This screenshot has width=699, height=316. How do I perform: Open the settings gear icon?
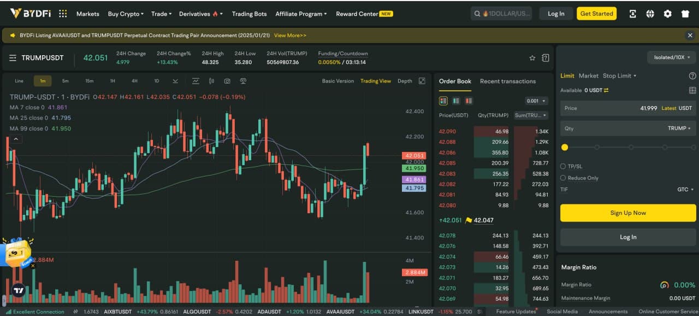[667, 14]
